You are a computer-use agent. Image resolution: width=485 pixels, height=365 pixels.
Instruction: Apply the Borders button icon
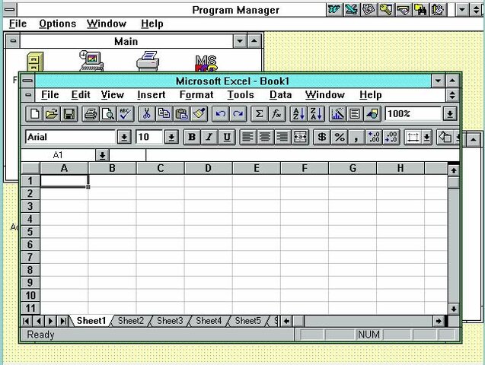413,137
